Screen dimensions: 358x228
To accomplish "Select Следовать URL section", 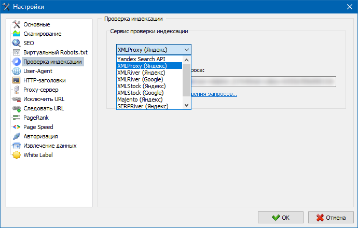I will click(44, 108).
